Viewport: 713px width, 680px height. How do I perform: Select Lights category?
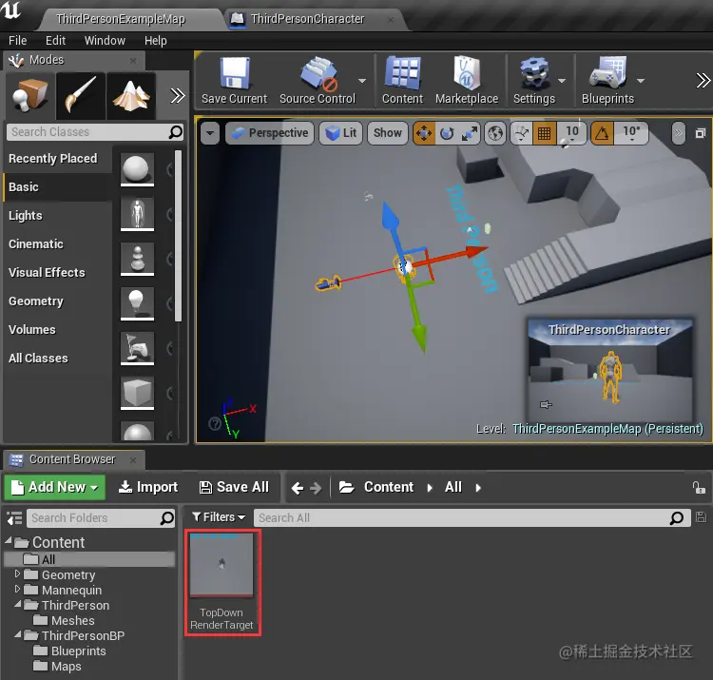pyautogui.click(x=57, y=216)
